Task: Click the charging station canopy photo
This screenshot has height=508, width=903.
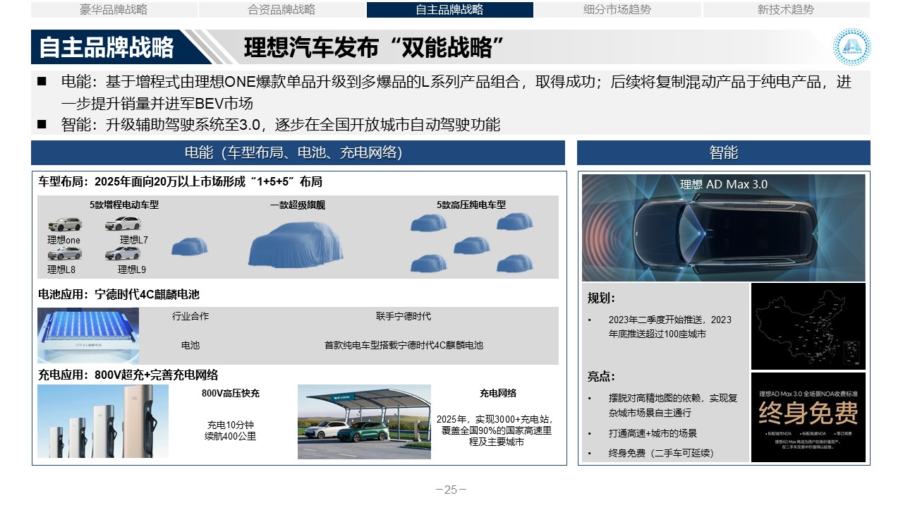Action: coord(364,421)
